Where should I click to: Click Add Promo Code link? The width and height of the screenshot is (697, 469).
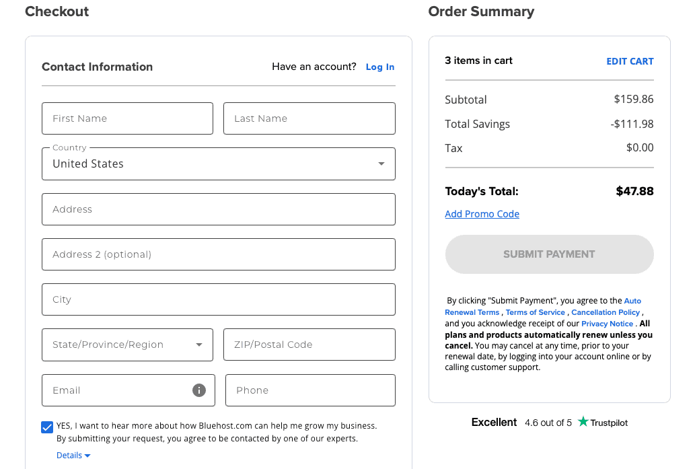tap(482, 214)
